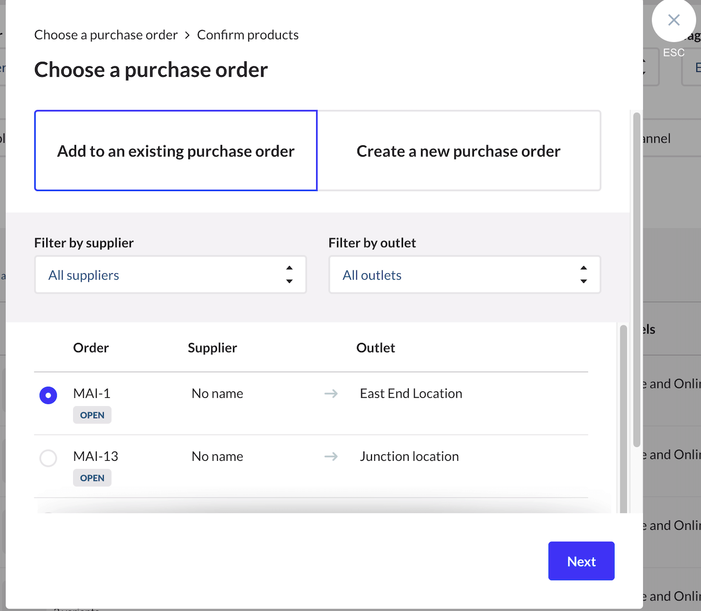This screenshot has width=701, height=611.
Task: Select the MAI-1 order radio button
Action: (x=48, y=395)
